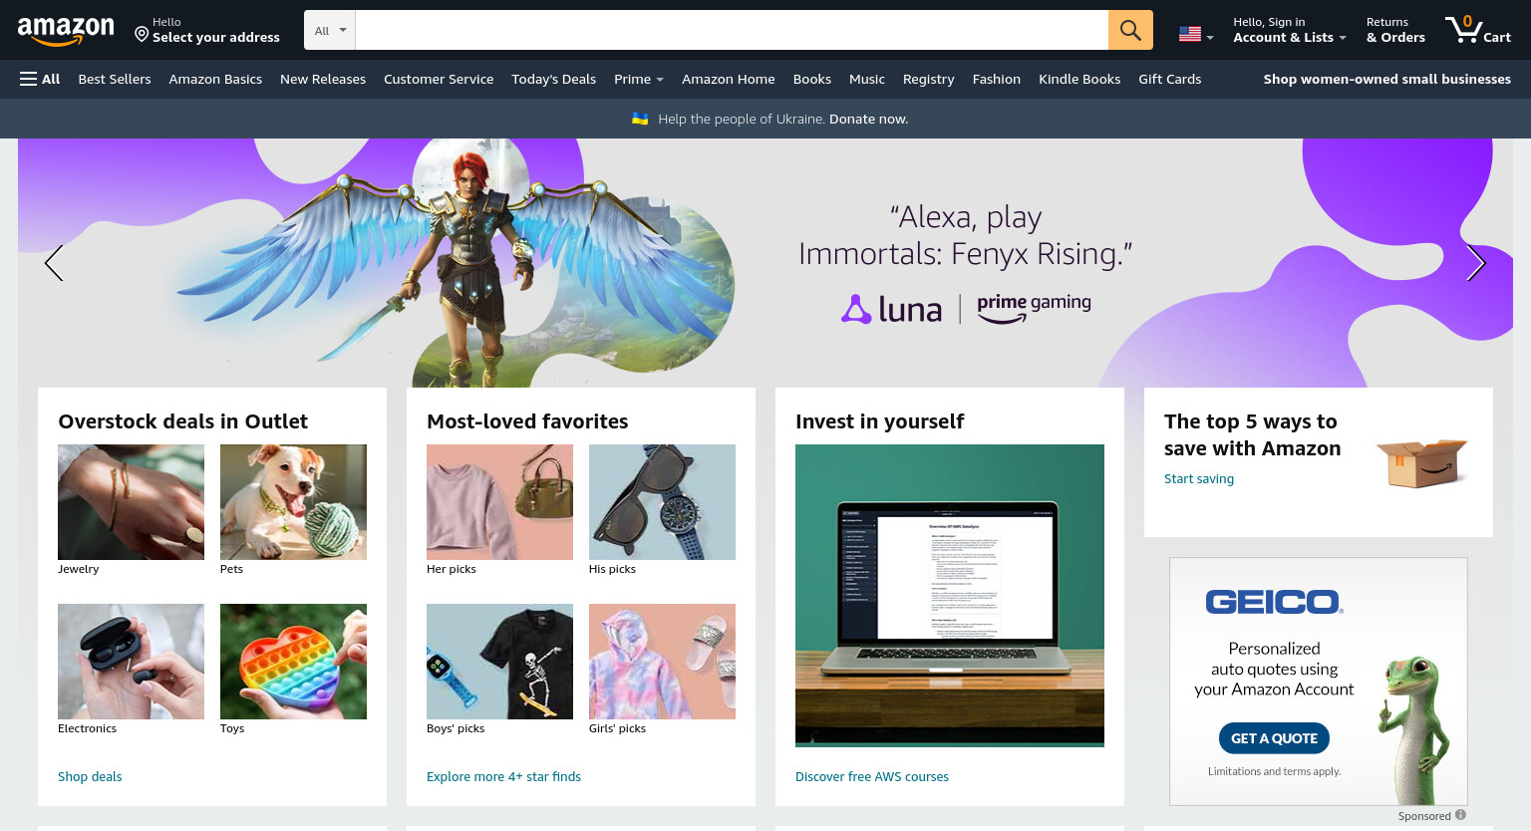Image resolution: width=1531 pixels, height=831 pixels.
Task: Open the All hamburger menu
Action: tap(40, 79)
